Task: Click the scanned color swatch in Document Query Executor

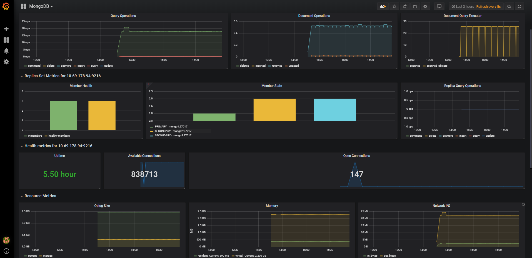Action: [407, 66]
